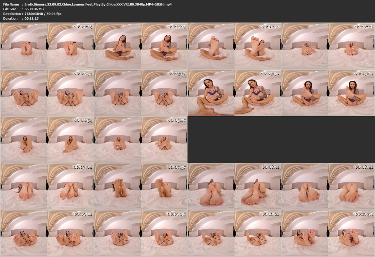
Task: Open the frame stamped 00:01:40
Action: pos(234,46)
